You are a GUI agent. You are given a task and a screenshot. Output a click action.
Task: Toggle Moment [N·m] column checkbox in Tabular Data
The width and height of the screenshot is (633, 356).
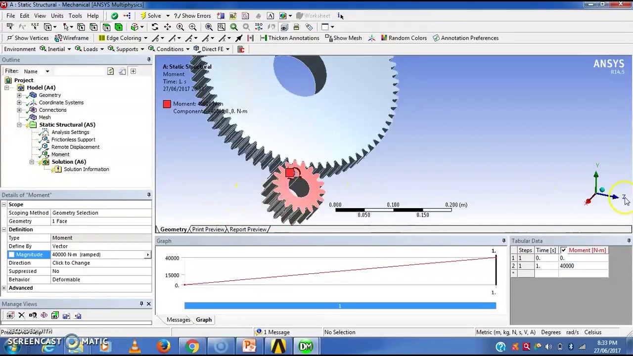tap(563, 250)
